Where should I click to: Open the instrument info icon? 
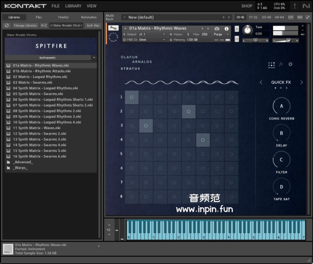click(x=227, y=29)
